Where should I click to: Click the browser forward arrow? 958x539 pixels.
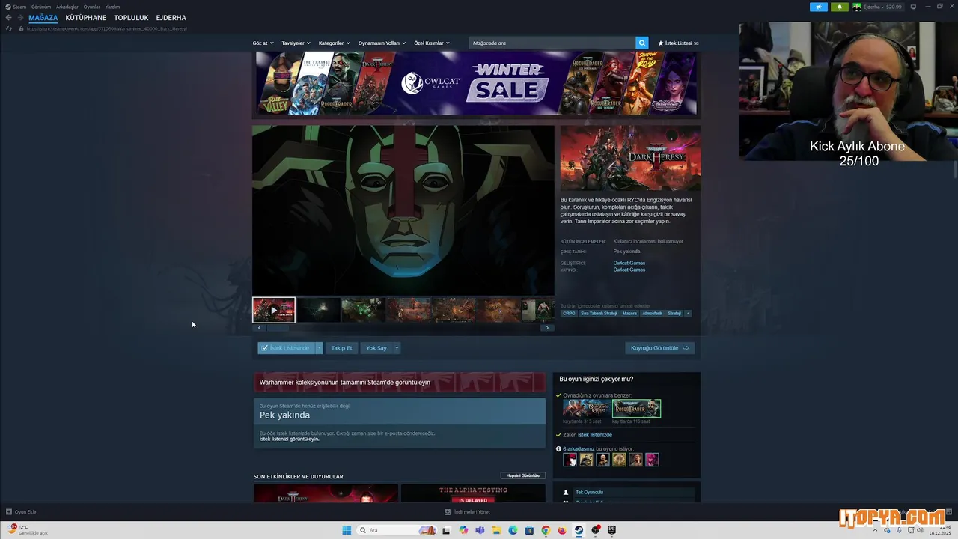pos(19,18)
